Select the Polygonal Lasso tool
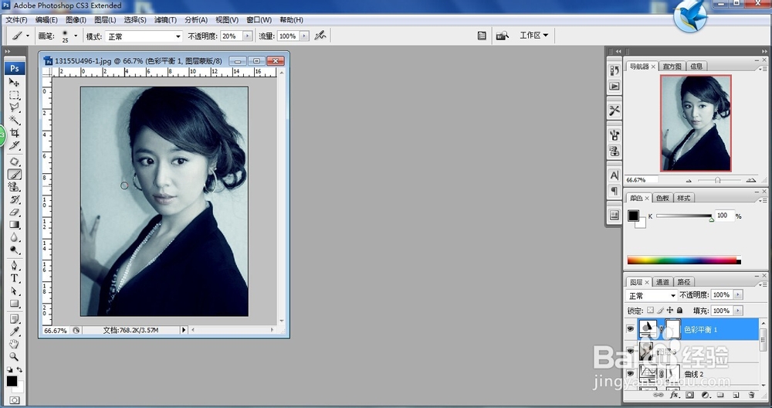 (14, 107)
